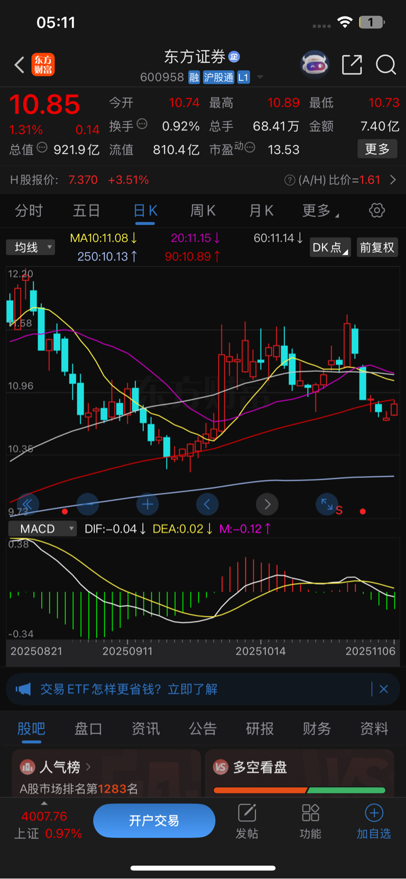Tap the L1 quote level badge
This screenshot has width=406, height=879.
click(243, 77)
